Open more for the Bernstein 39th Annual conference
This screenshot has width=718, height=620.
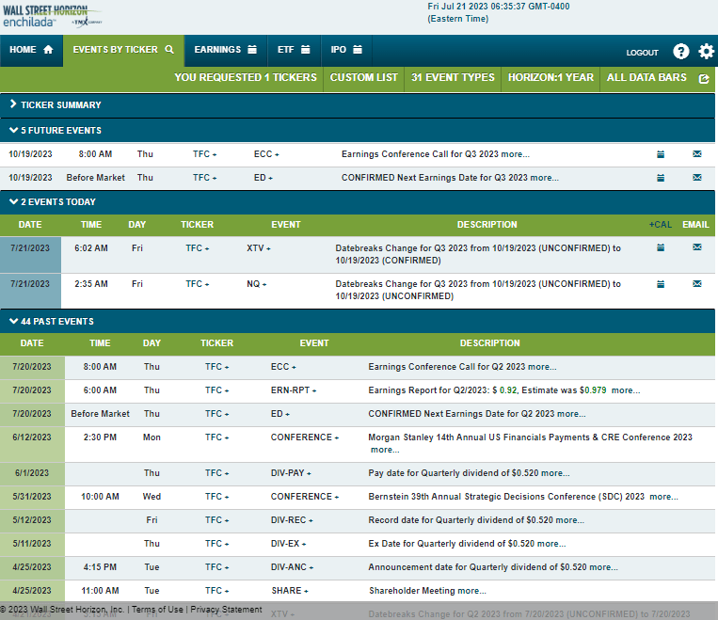(x=664, y=497)
